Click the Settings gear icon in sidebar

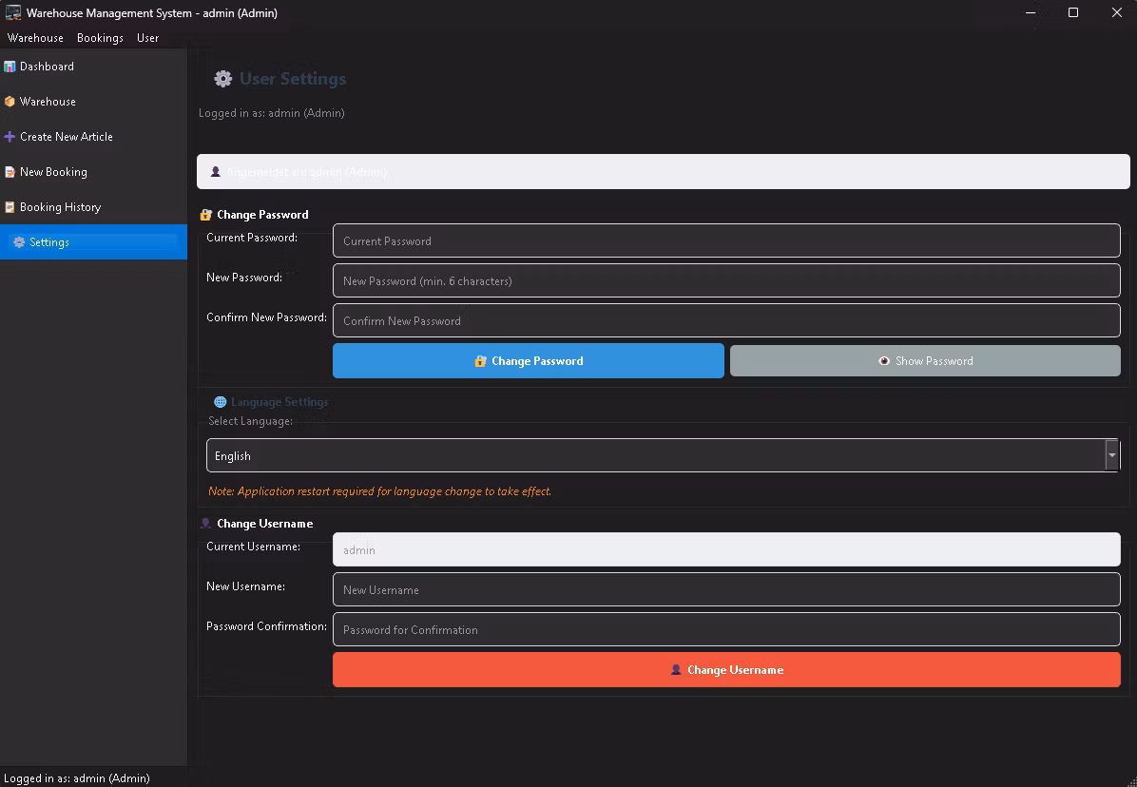coord(19,242)
